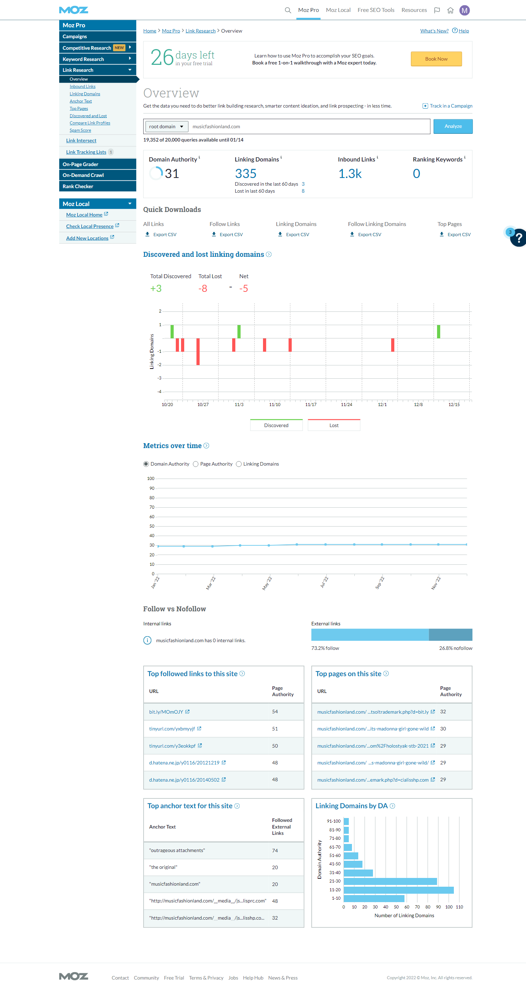
Task: Open Moz Local top navigation tab
Action: [x=338, y=10]
